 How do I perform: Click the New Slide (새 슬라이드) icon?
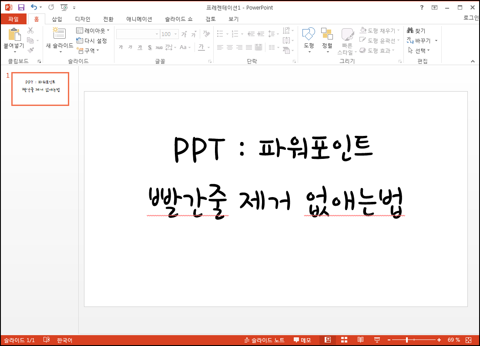(59, 33)
